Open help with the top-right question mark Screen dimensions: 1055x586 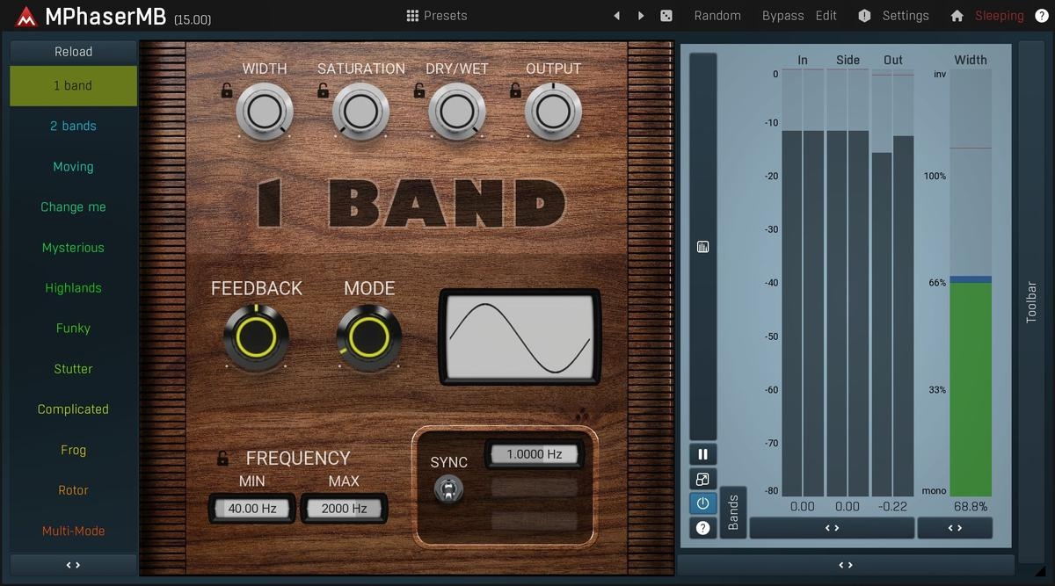(x=1042, y=16)
